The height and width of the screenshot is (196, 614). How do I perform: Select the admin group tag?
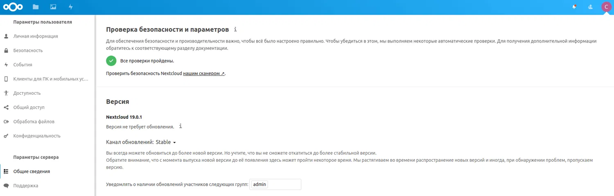[x=260, y=185]
